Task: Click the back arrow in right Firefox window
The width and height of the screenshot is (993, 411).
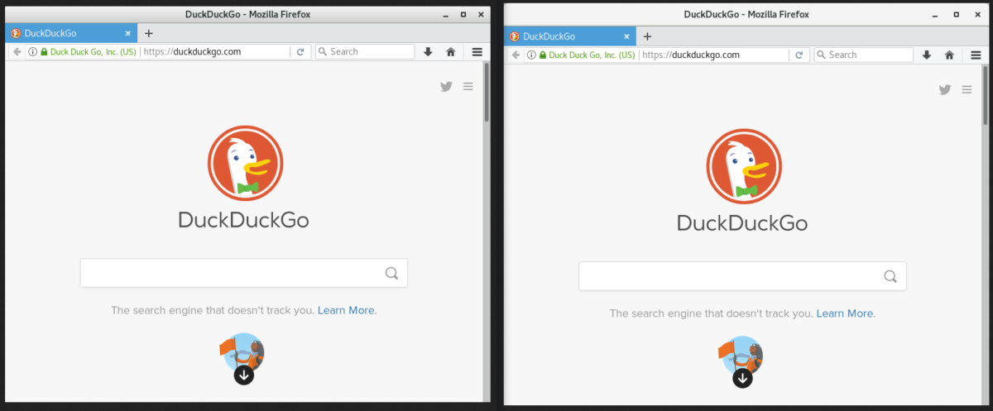Action: tap(516, 55)
